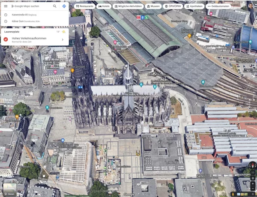Image resolution: width=257 pixels, height=197 pixels.
Task: Open teal Kreuzblume landmark pin
Action: coord(47,107)
